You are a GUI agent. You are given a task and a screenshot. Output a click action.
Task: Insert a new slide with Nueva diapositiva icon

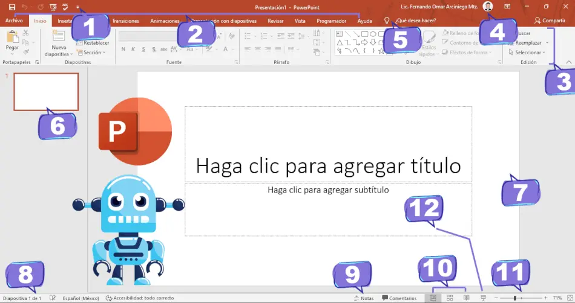point(59,37)
